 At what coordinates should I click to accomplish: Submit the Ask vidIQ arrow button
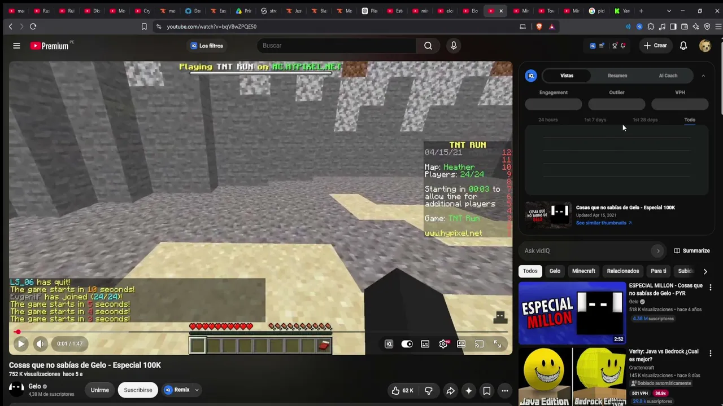pyautogui.click(x=658, y=251)
